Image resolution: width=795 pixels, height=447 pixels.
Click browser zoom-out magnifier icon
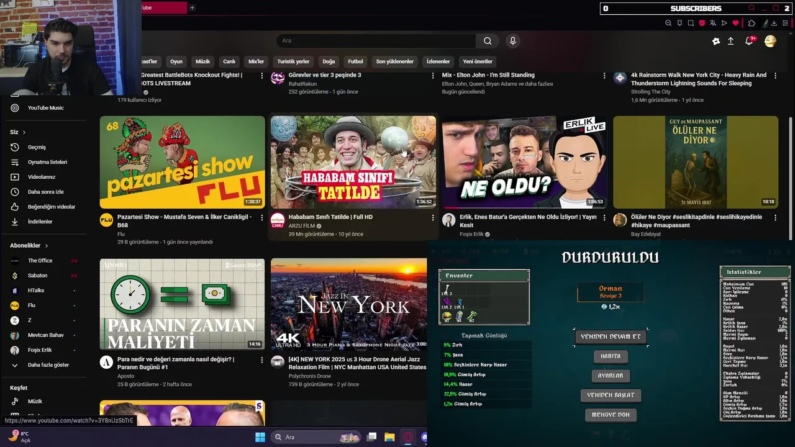click(668, 23)
